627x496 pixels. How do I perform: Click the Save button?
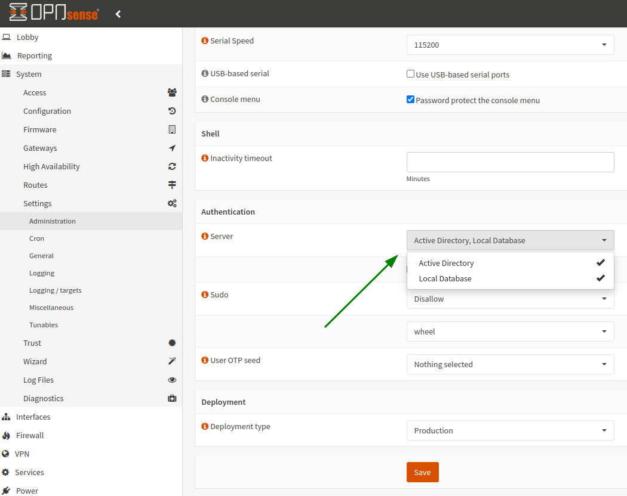pyautogui.click(x=422, y=472)
